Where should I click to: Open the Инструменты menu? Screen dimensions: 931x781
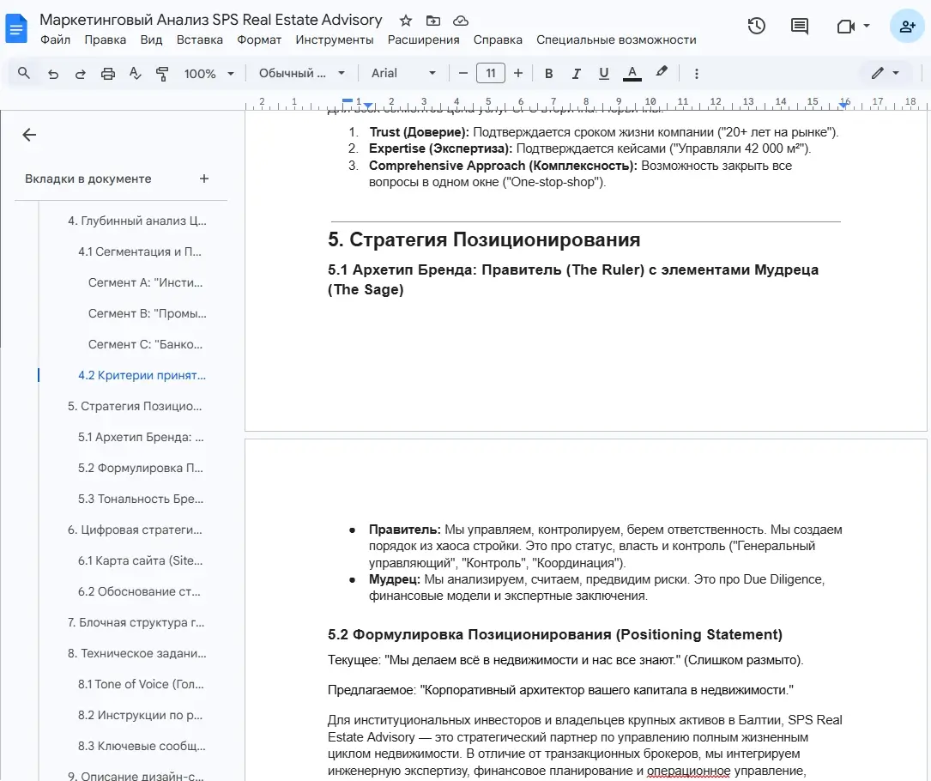(334, 39)
